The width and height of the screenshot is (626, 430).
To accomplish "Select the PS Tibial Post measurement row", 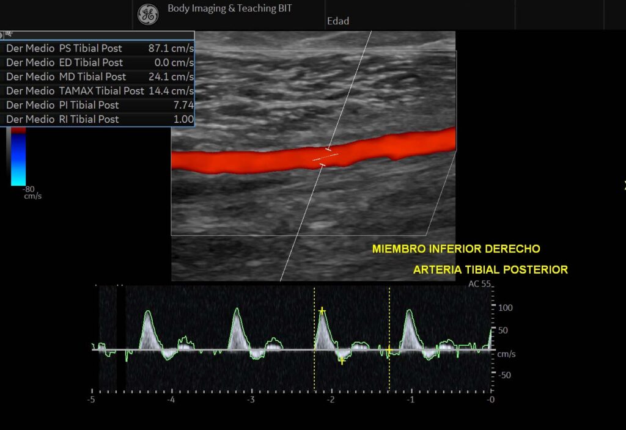I will [x=98, y=48].
